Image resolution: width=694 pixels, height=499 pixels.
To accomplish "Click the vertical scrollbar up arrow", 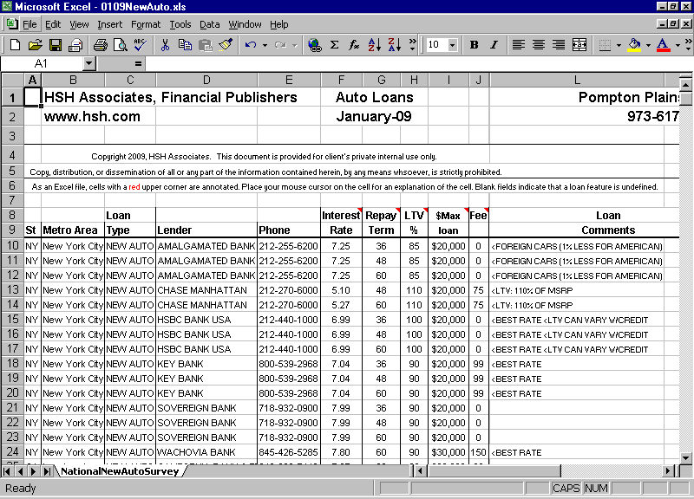I will pos(685,84).
